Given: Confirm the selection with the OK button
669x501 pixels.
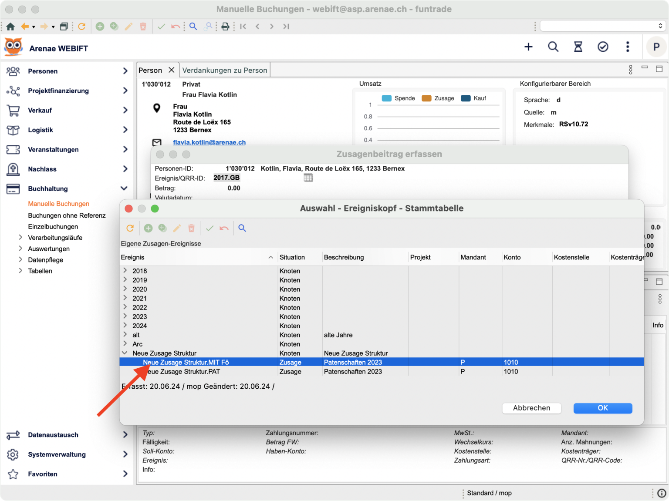Looking at the screenshot, I should click(602, 408).
